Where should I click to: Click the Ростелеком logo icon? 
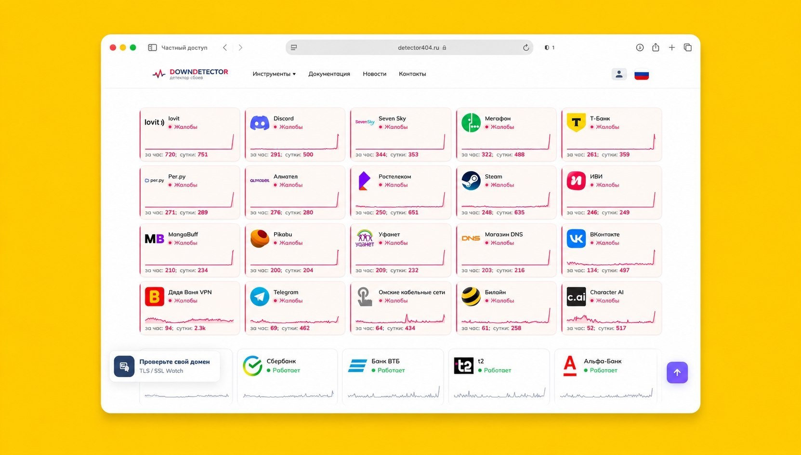(x=365, y=181)
